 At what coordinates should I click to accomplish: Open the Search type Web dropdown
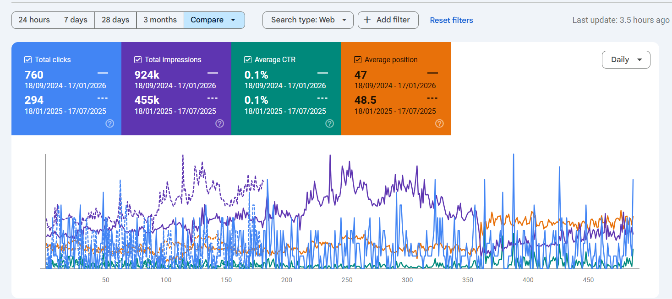tap(308, 20)
